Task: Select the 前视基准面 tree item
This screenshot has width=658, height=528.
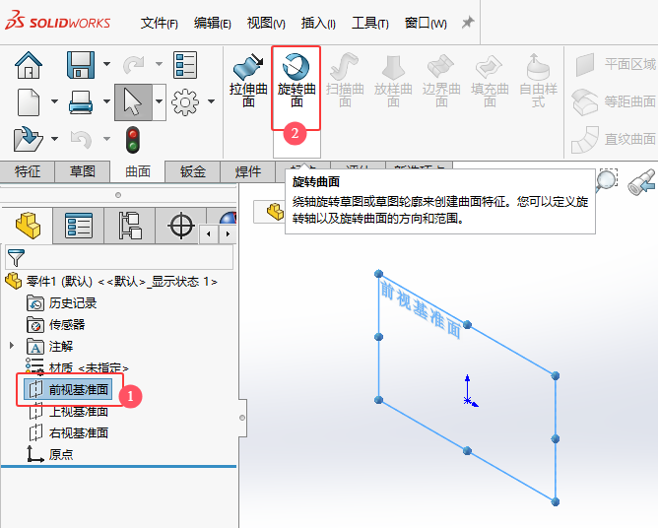Action: tap(68, 389)
